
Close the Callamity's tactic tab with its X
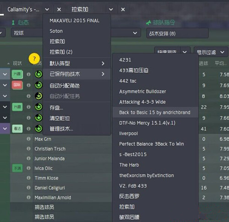[x=59, y=10]
